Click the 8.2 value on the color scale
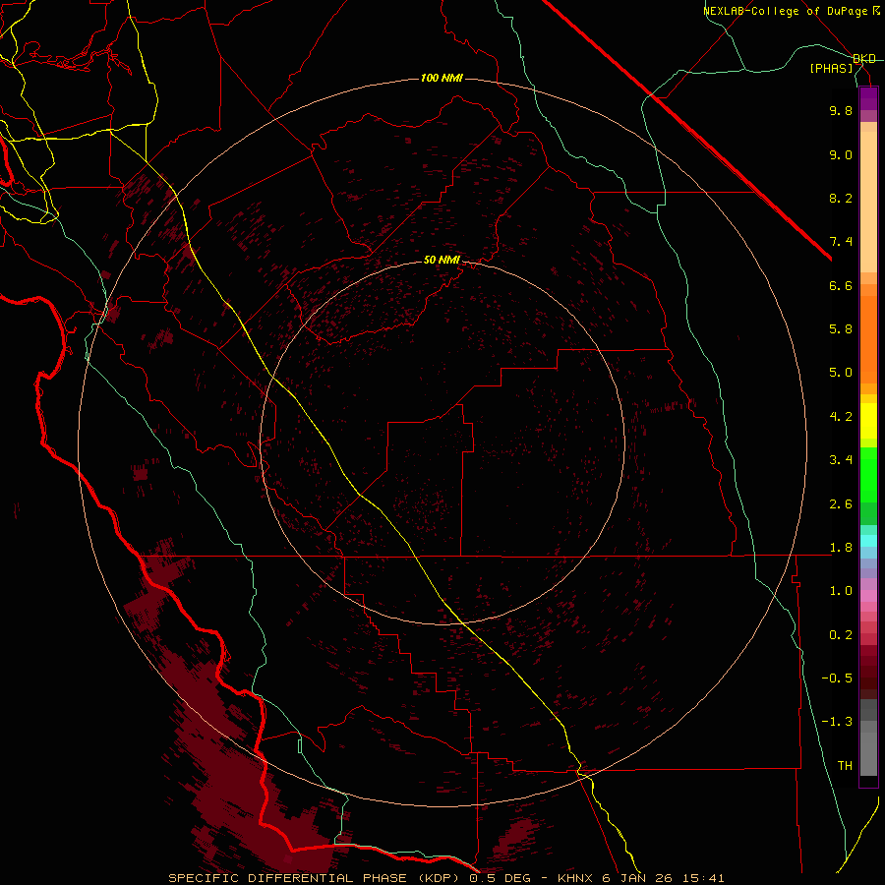Screen dimensions: 885x885 (841, 198)
